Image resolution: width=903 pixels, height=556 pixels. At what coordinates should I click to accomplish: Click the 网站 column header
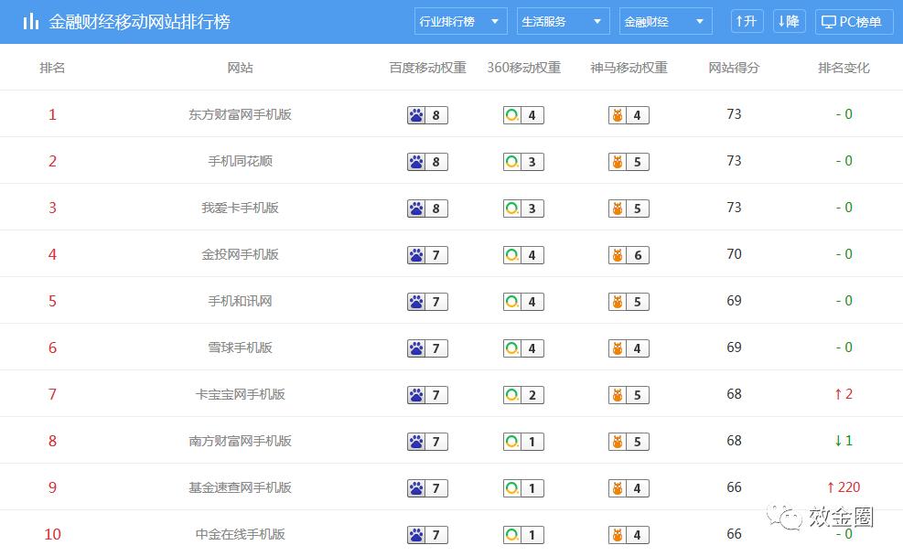(240, 68)
